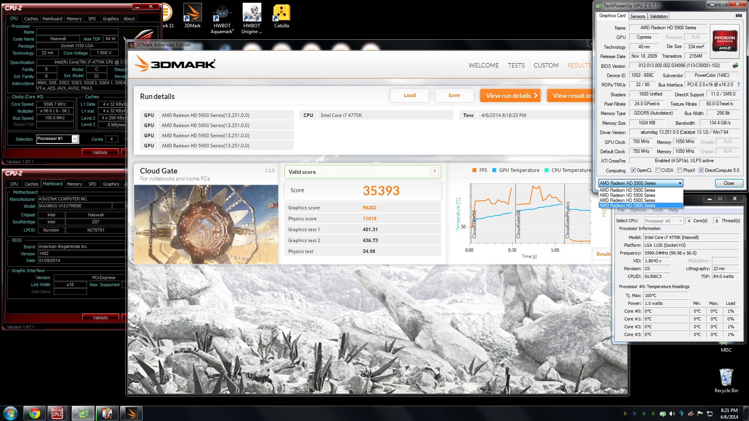749x421 pixels.
Task: Click the 3DMARK logo in header
Action: 175,64
